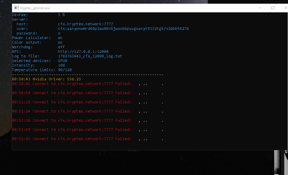Click the 00:51:24 Connect failed line
Viewport: 288px width, 175px height.
[88, 111]
